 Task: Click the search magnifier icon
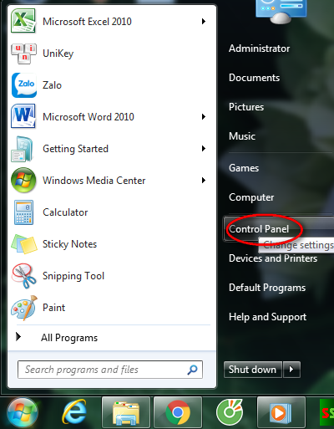192,370
